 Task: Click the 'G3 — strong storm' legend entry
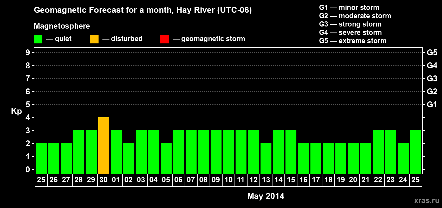point(350,24)
